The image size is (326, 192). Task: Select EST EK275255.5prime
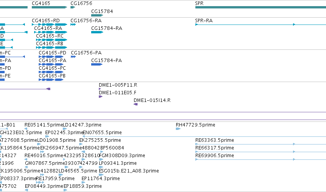(x=100, y=140)
